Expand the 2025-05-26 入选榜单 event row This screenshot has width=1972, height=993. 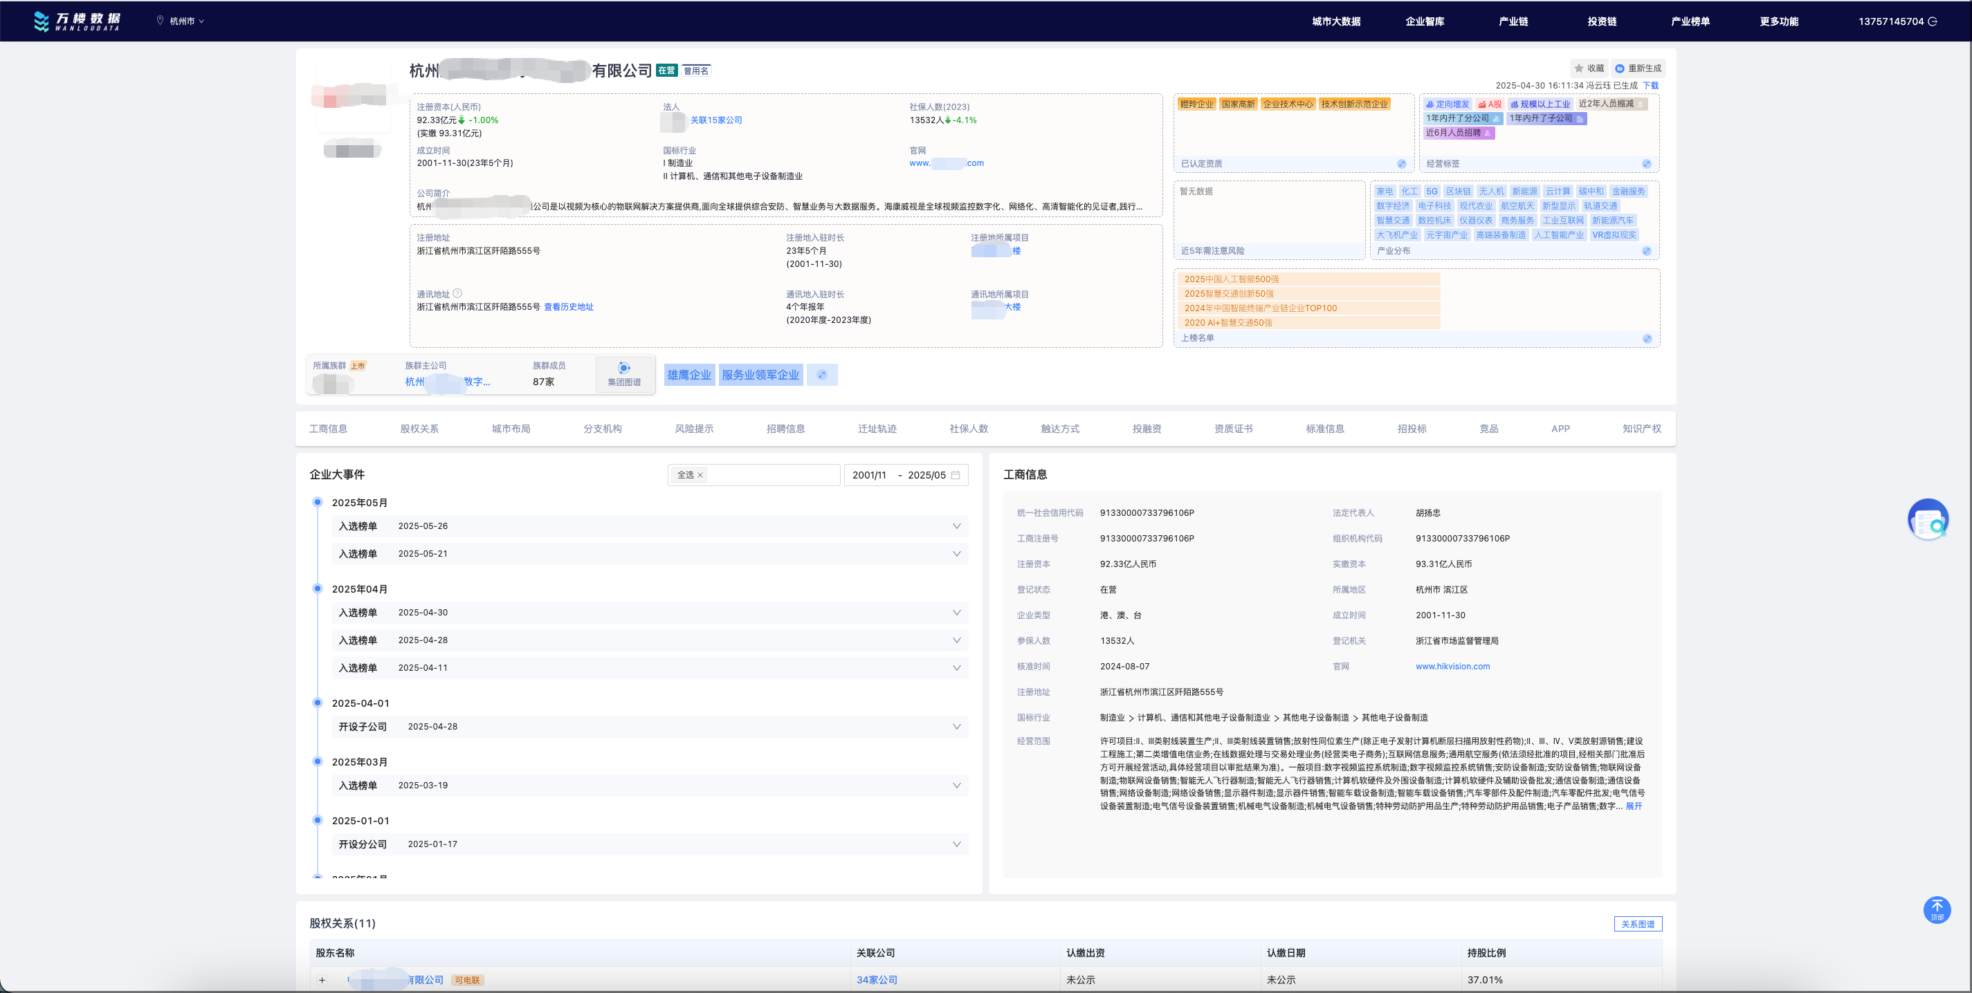point(956,526)
